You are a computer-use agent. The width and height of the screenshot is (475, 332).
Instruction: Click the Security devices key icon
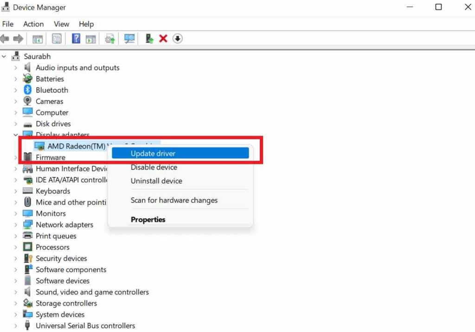pyautogui.click(x=28, y=258)
